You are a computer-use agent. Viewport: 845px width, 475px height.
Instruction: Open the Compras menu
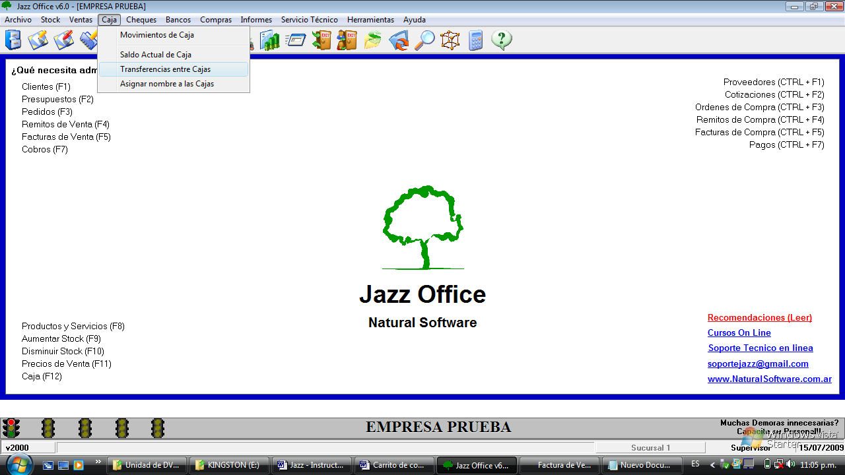216,20
